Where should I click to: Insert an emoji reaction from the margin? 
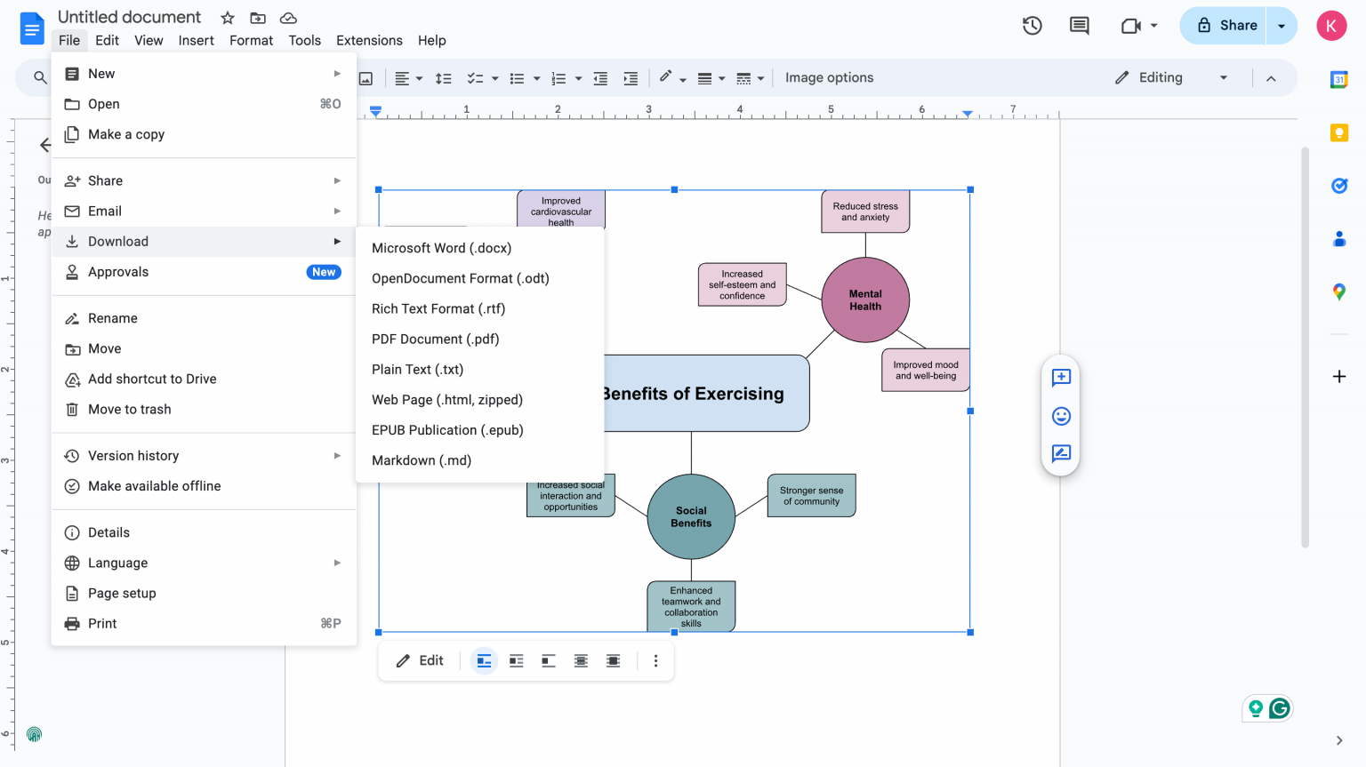pyautogui.click(x=1060, y=416)
